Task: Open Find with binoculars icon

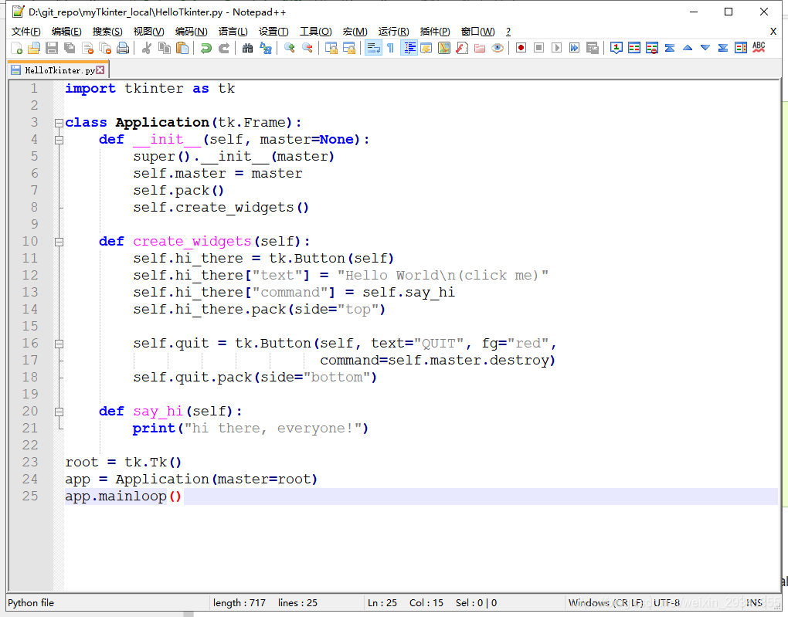Action: click(247, 48)
